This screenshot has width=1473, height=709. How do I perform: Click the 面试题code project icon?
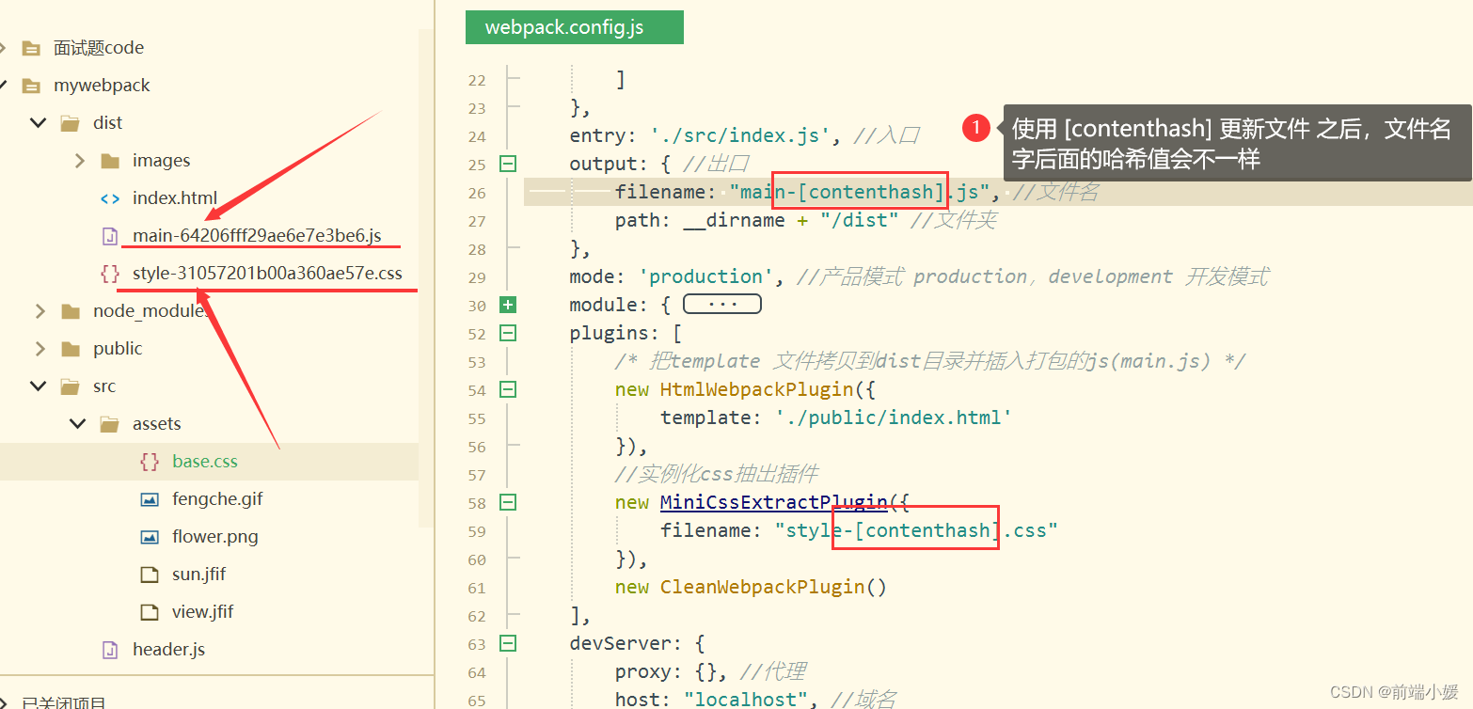click(x=31, y=48)
